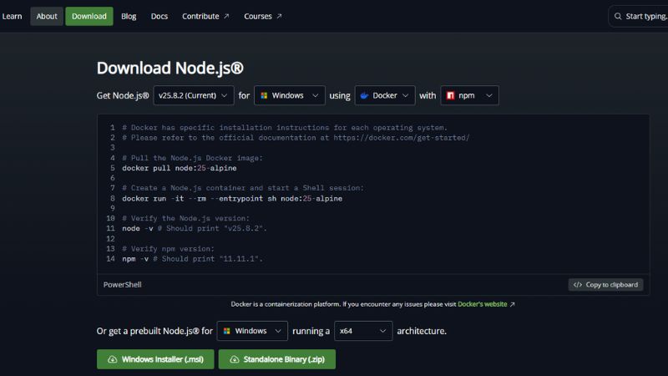Screen dimensions: 668x376
Task: Click the Windows logo in prebuilt dropdown
Action: (226, 331)
